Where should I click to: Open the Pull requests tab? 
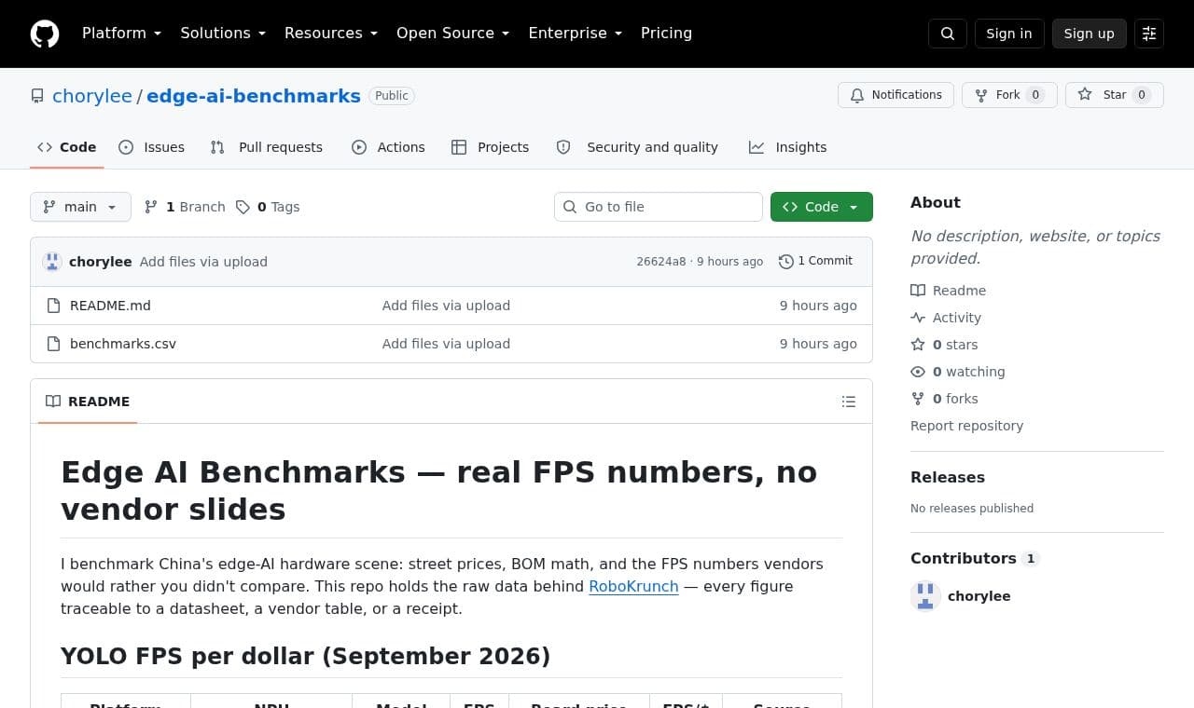[x=267, y=147]
